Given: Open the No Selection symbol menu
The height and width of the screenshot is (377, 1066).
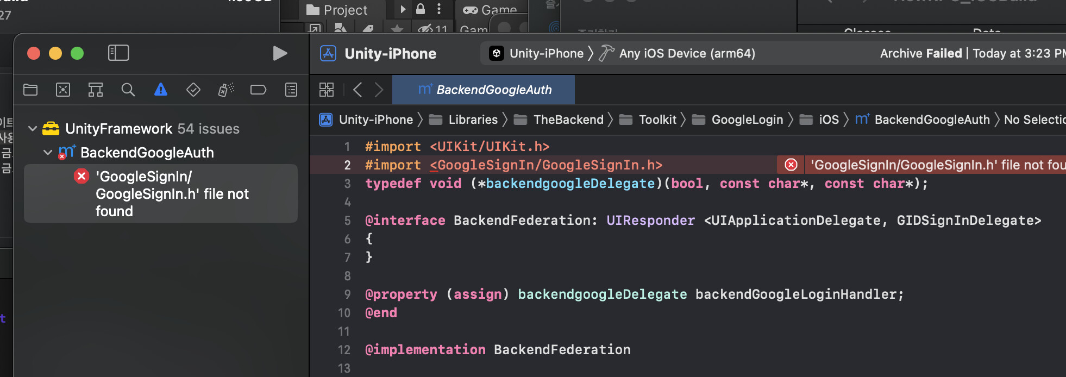Looking at the screenshot, I should coord(1034,120).
